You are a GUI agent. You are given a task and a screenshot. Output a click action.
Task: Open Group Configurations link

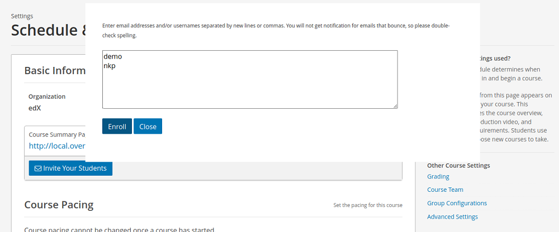457,203
